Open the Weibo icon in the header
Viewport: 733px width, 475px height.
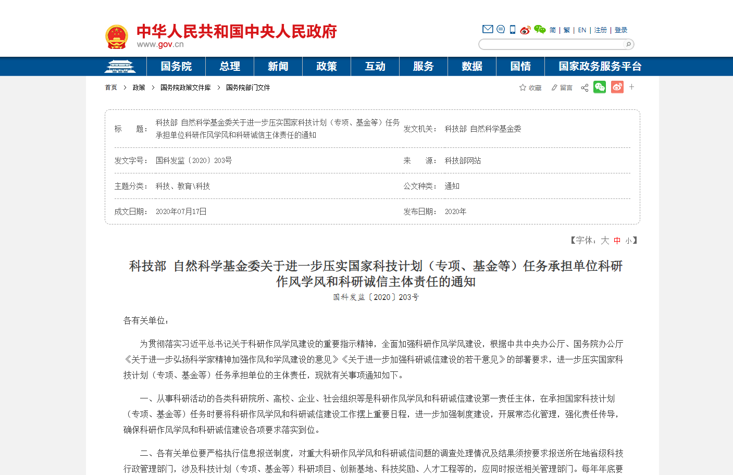click(525, 30)
